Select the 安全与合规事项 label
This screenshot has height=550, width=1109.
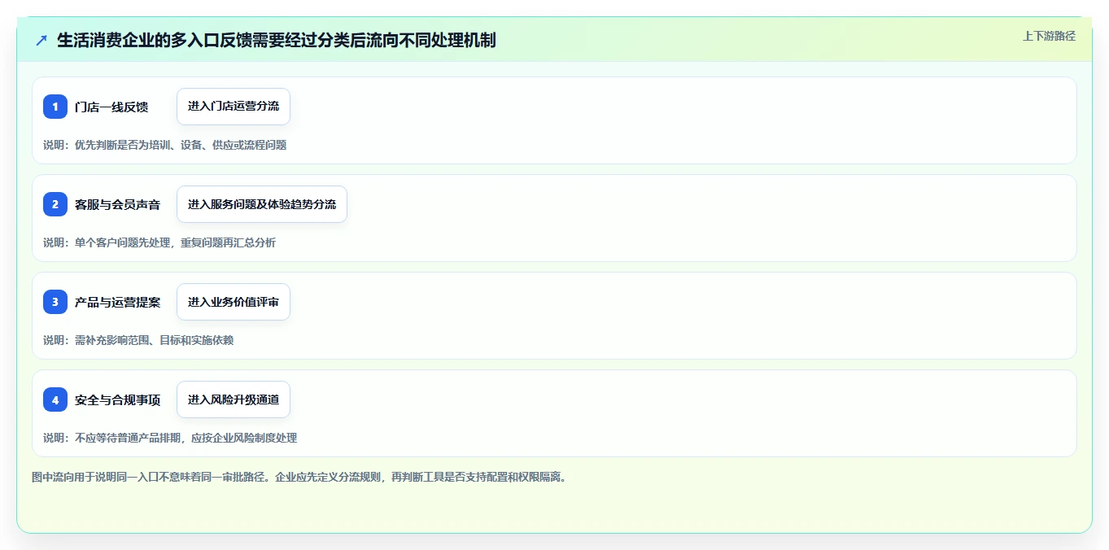coord(117,399)
